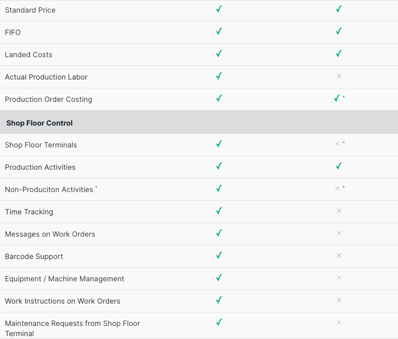Click gray X icon for Time Tracking
Viewport: 398px width, 339px height.
pyautogui.click(x=339, y=211)
